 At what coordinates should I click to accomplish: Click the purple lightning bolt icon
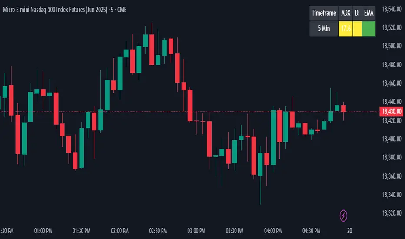pyautogui.click(x=344, y=215)
